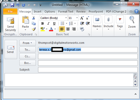Image resolution: width=140 pixels, height=100 pixels.
Task: Open address book via Cc... button
Action: [x=28, y=56]
